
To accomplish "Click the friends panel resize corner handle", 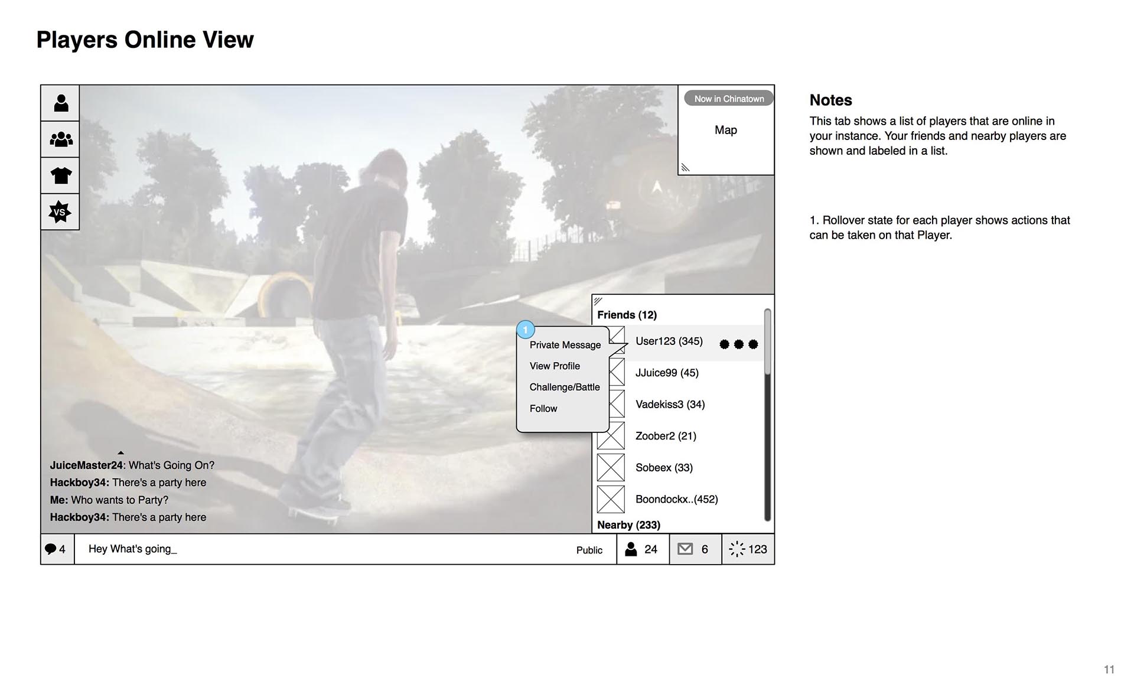I will pos(598,301).
